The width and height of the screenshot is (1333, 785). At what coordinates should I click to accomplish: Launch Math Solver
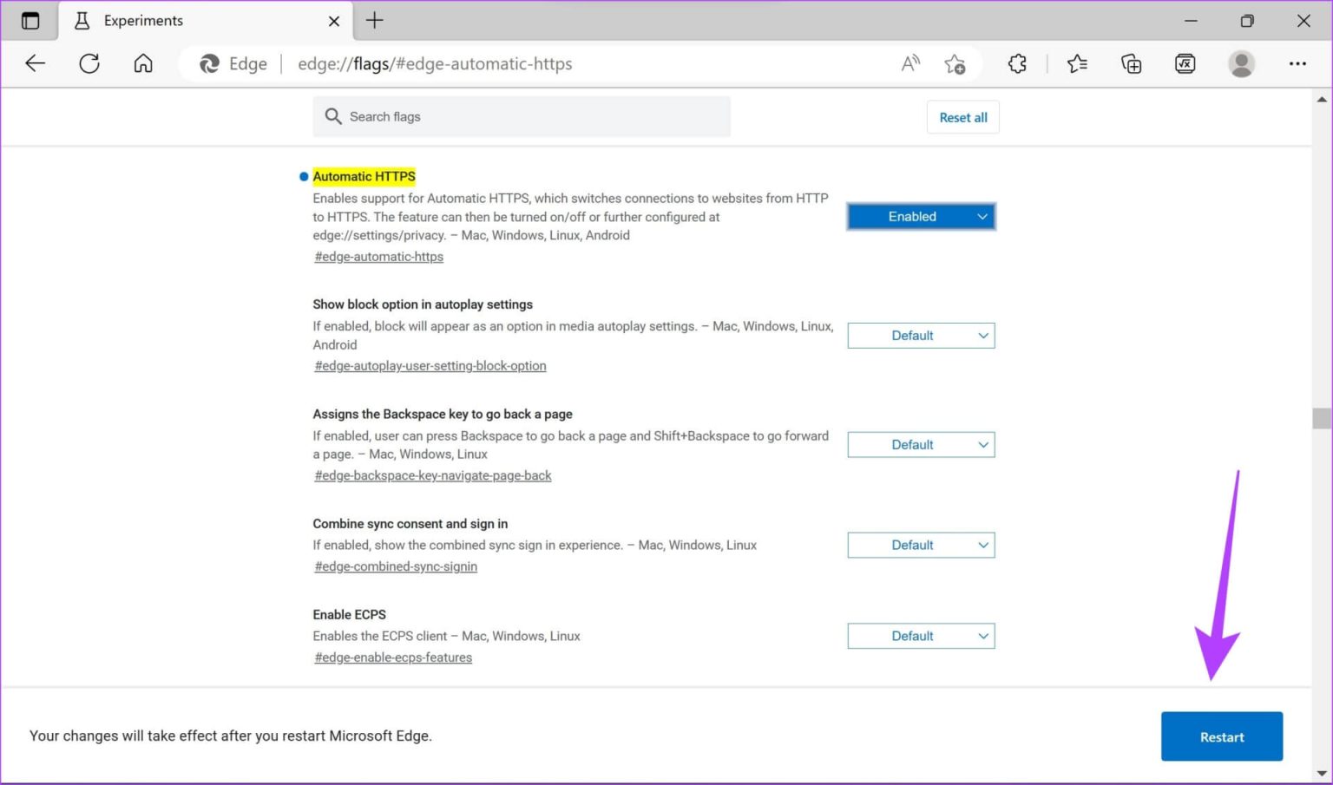[x=1185, y=63]
